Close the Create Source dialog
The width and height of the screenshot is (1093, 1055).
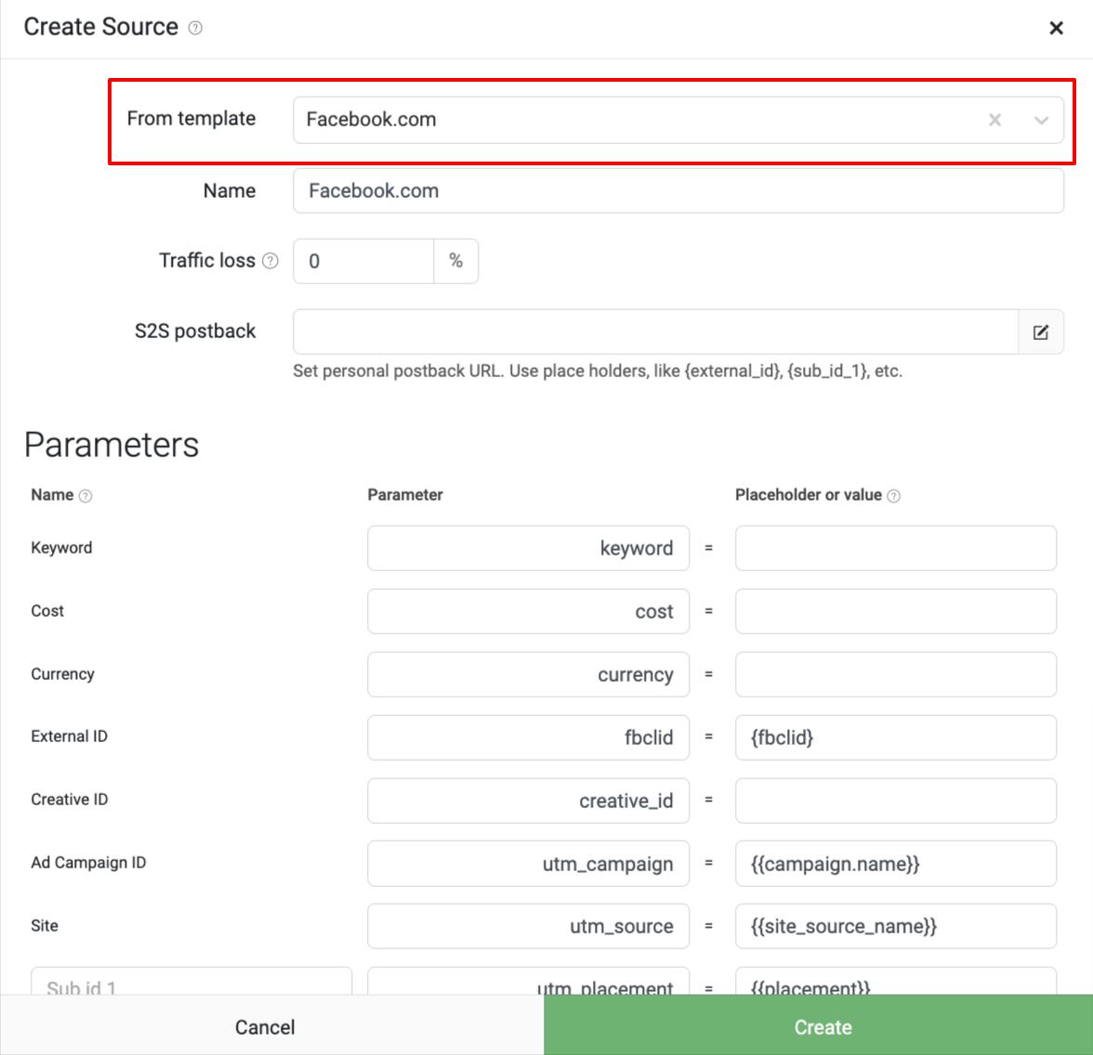click(1056, 28)
